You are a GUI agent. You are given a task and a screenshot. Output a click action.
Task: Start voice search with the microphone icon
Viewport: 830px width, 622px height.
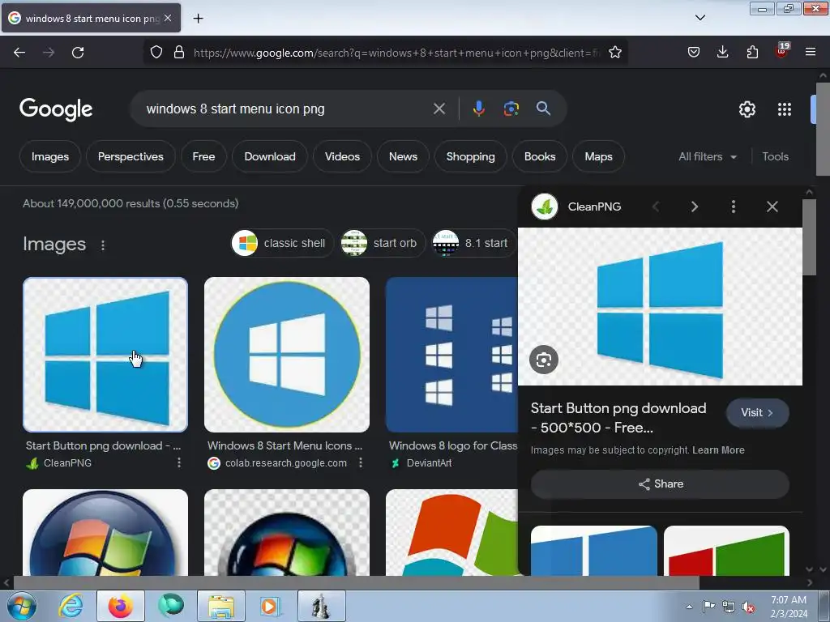478,109
